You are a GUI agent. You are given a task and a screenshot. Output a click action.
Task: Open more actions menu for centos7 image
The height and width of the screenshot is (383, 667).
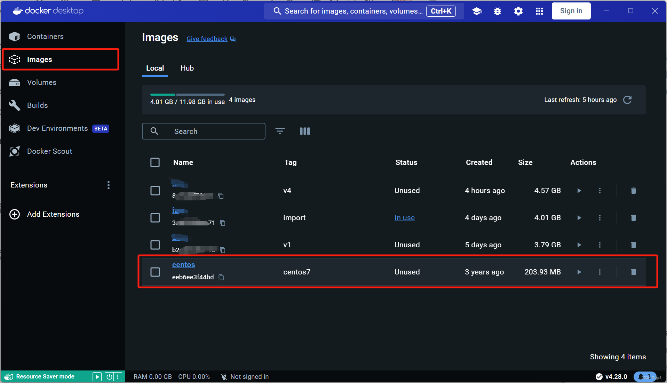pos(600,272)
